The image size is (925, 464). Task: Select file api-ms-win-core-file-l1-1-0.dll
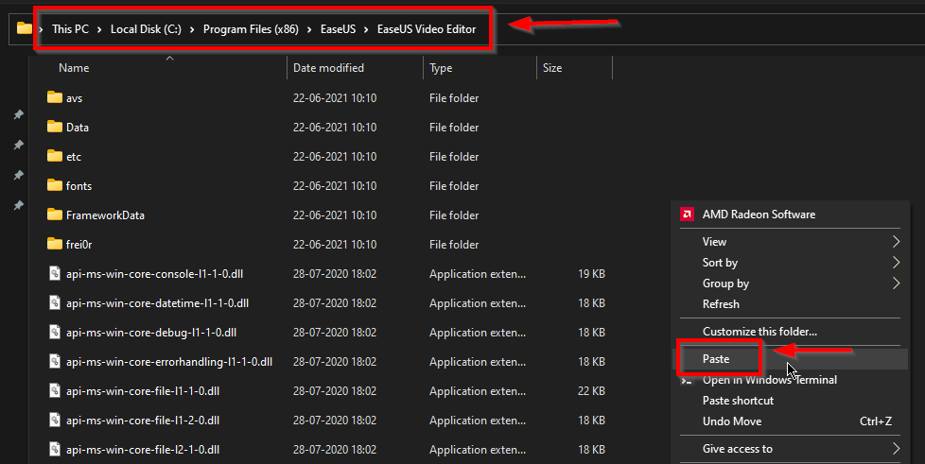(143, 391)
